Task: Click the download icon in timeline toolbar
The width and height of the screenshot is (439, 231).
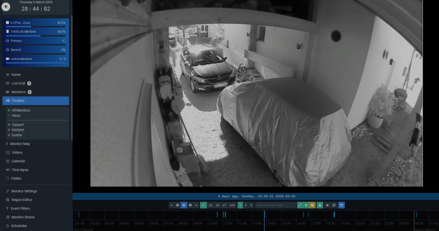Action: [320, 205]
